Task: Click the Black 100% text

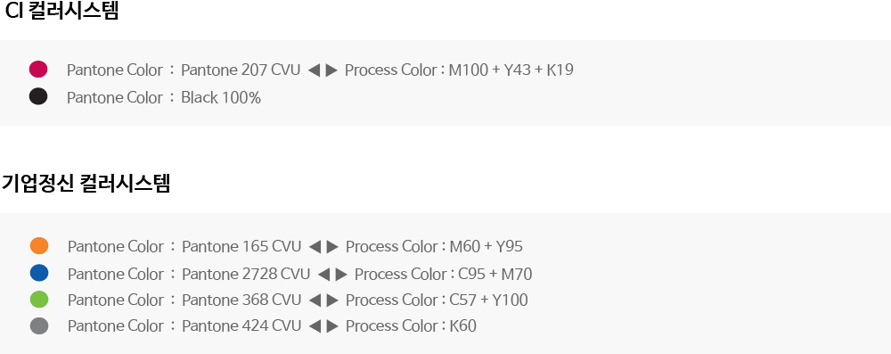Action: coord(221,98)
